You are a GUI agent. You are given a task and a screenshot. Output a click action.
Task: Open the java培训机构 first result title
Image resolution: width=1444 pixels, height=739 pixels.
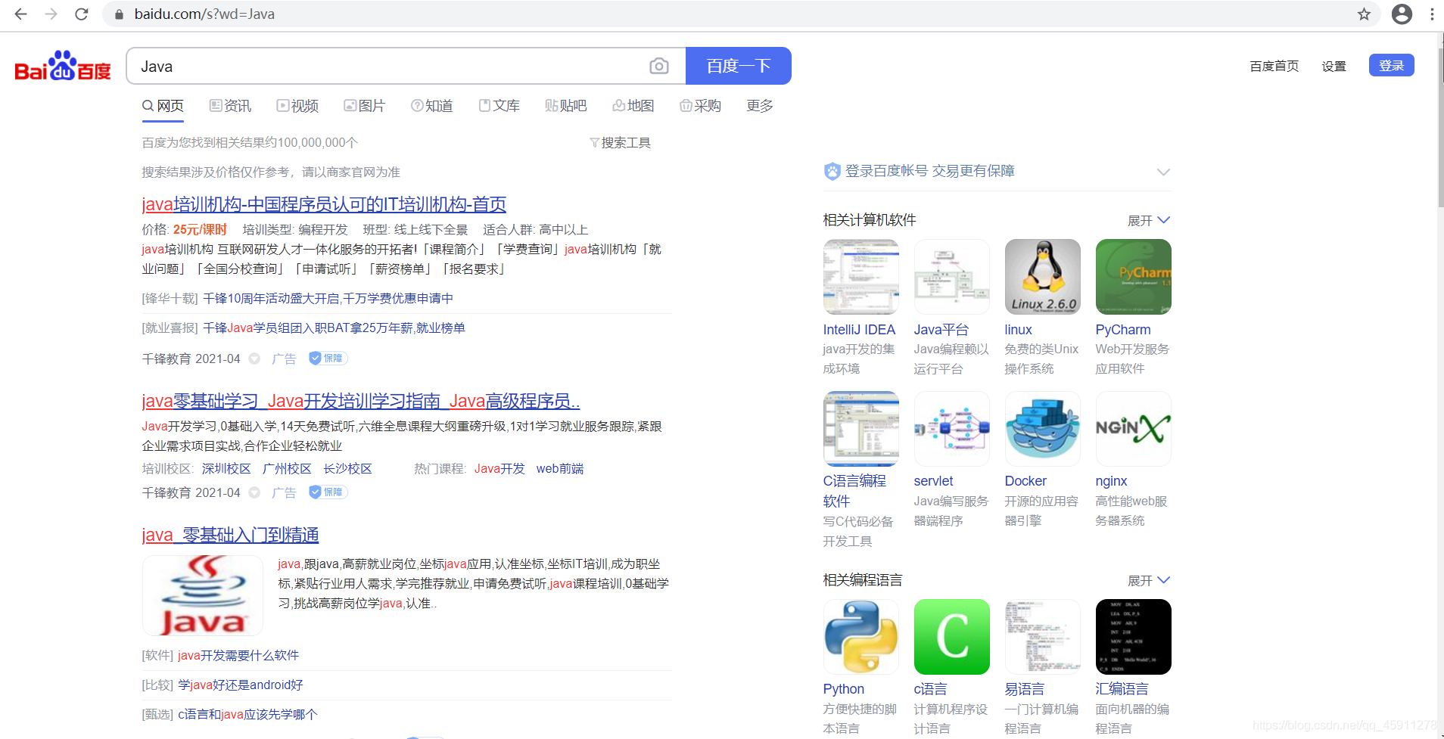[x=324, y=204]
